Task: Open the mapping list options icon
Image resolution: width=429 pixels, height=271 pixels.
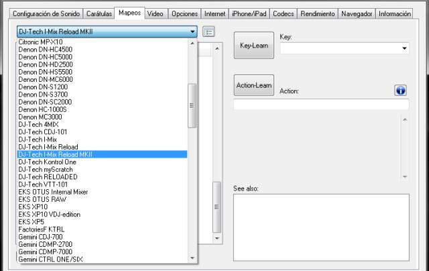Action: point(208,32)
